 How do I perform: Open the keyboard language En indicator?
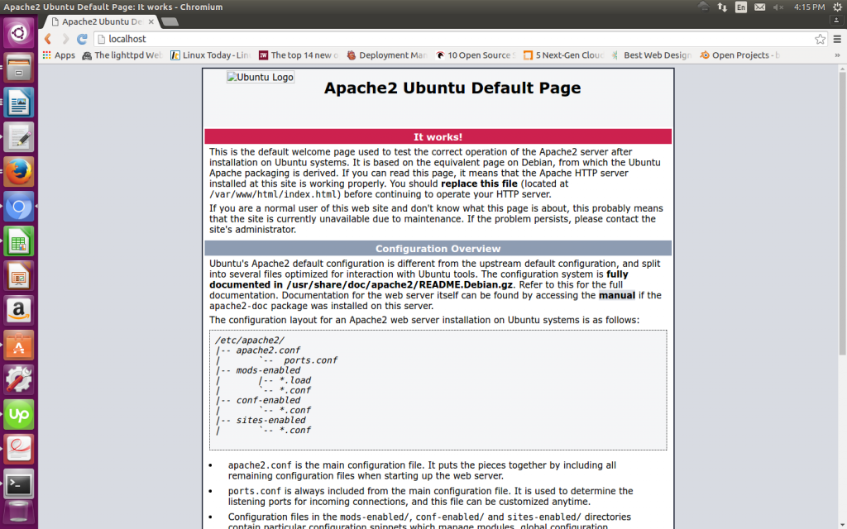click(x=741, y=7)
